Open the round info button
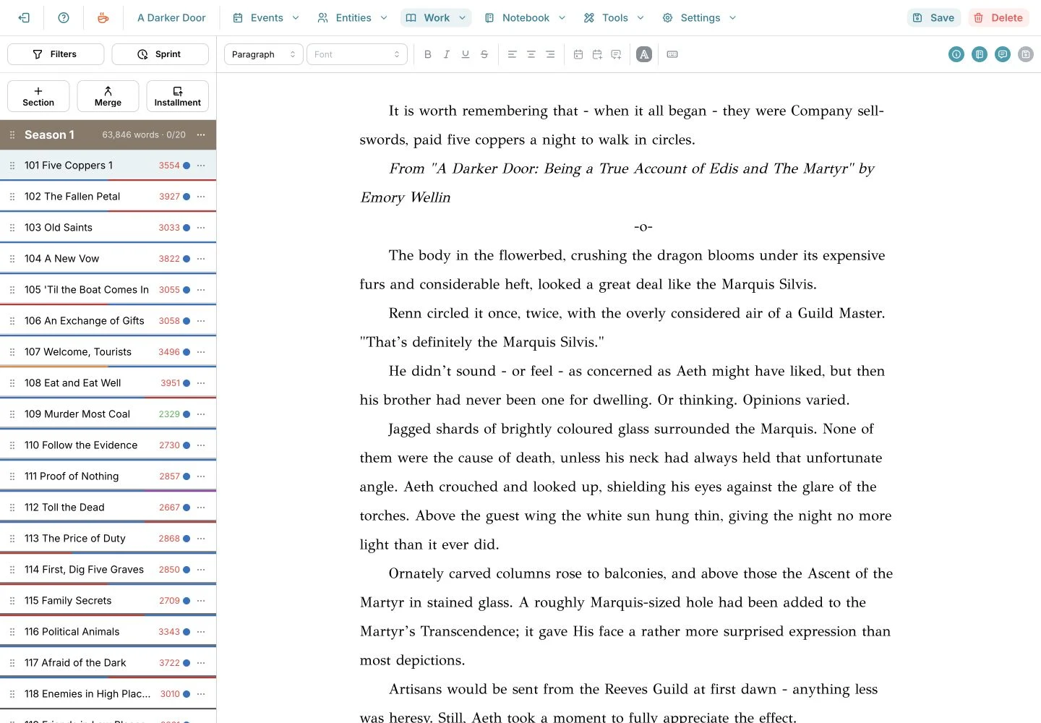The image size is (1041, 723). coord(956,54)
